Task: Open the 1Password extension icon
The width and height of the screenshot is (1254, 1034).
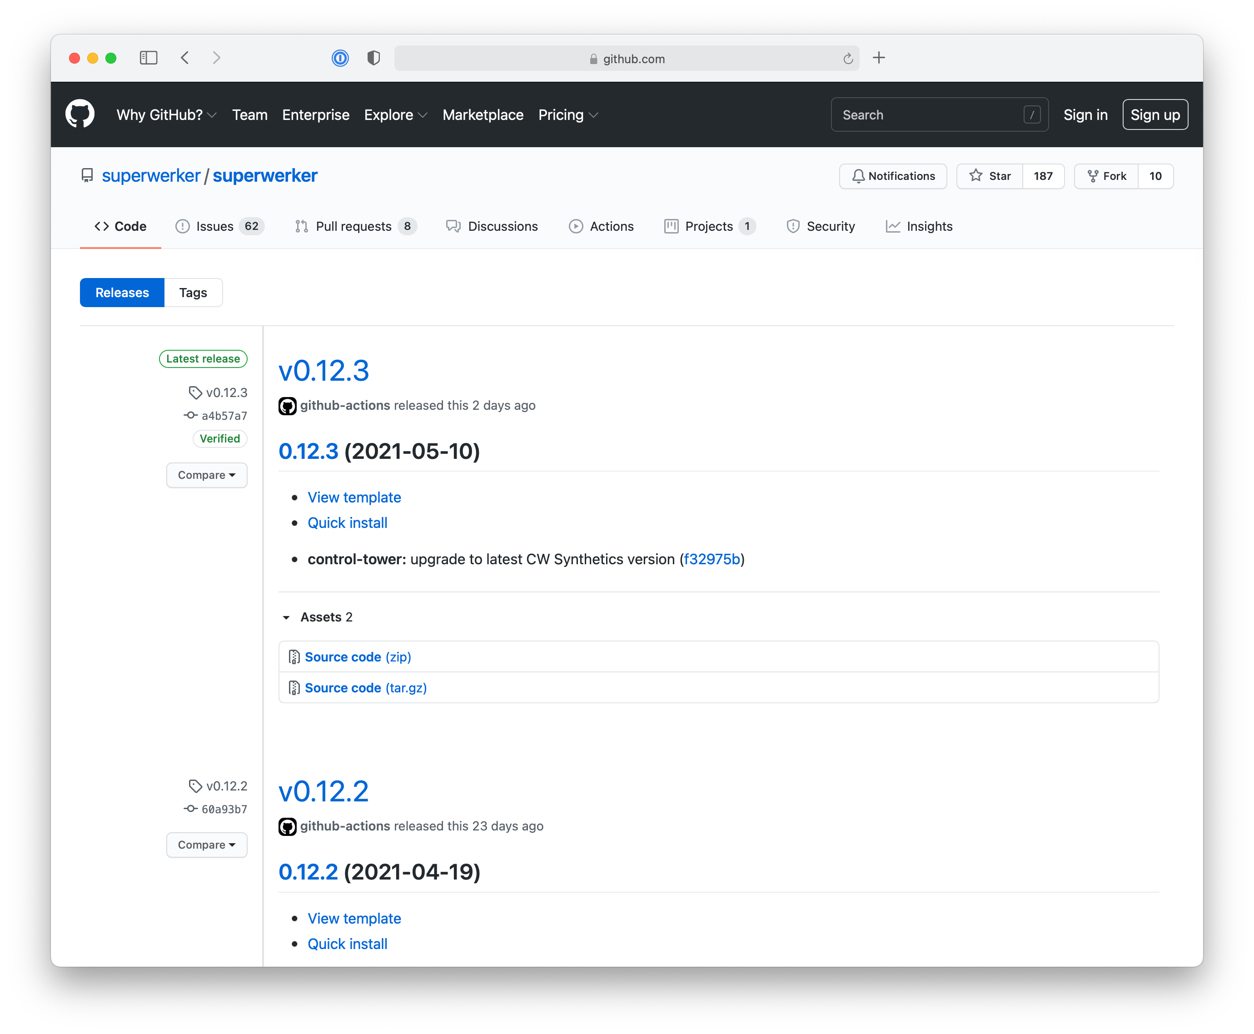Action: pos(340,58)
